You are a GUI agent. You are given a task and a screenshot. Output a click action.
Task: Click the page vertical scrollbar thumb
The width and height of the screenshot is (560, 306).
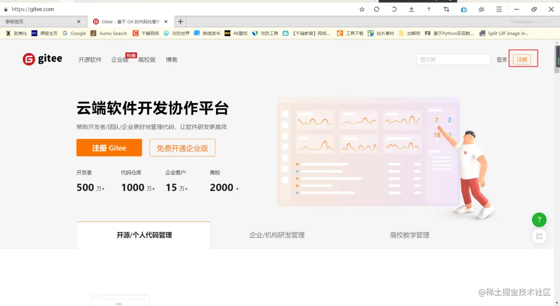(557, 59)
